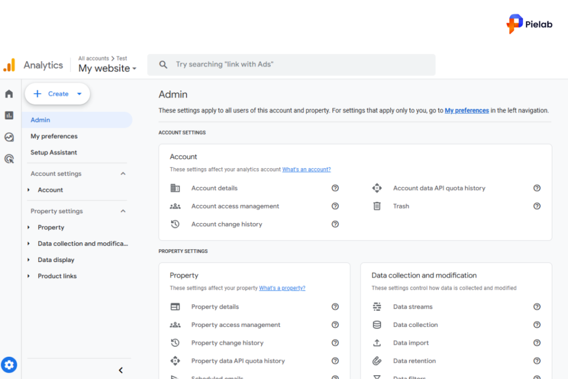
Task: Open the Create button dropdown arrow
Action: 79,94
